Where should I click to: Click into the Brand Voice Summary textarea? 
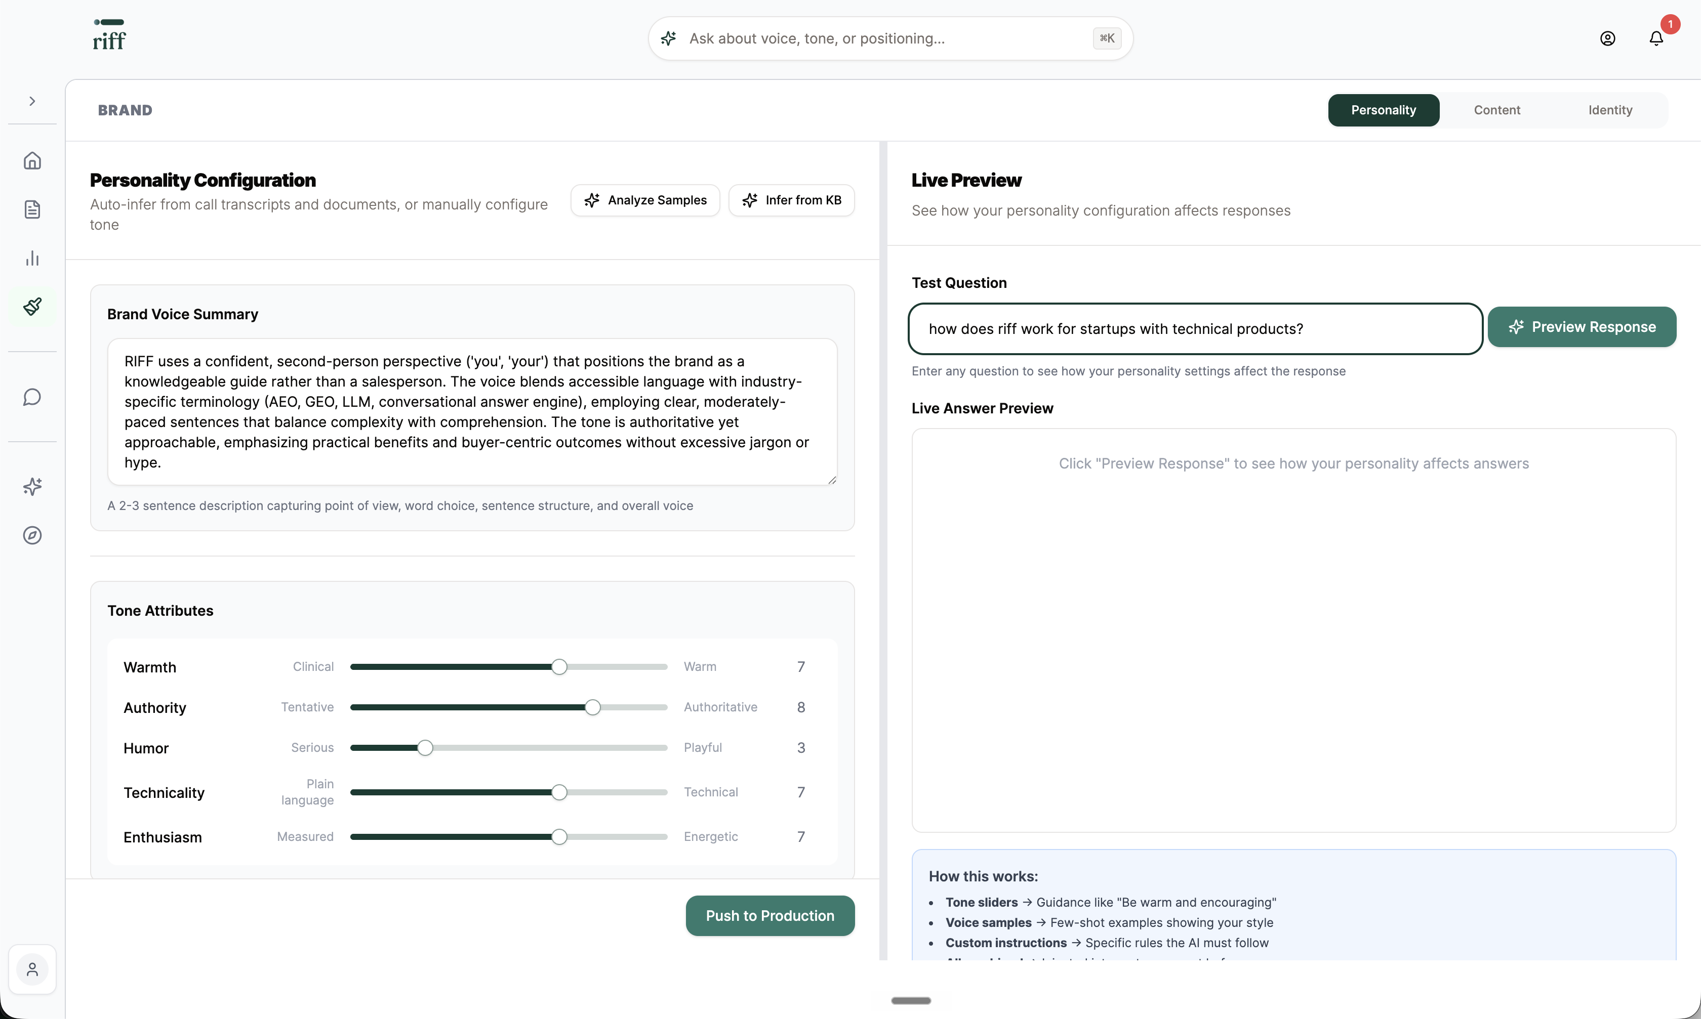click(472, 412)
